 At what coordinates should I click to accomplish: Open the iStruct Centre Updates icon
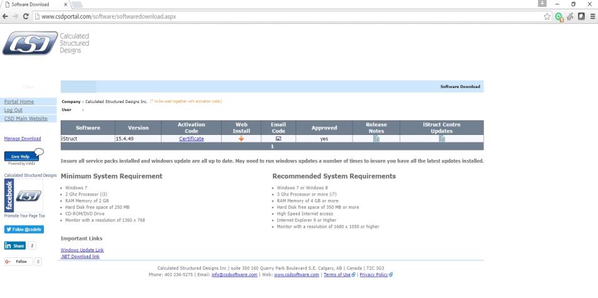(441, 139)
